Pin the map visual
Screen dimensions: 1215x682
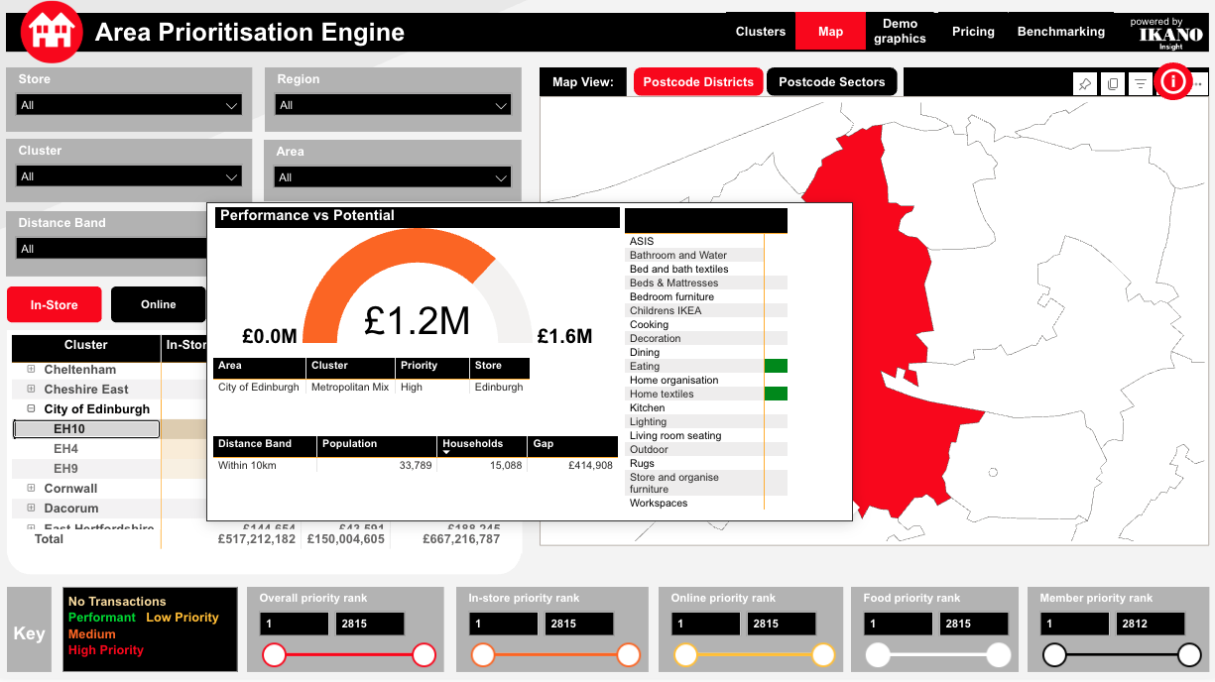pos(1085,84)
